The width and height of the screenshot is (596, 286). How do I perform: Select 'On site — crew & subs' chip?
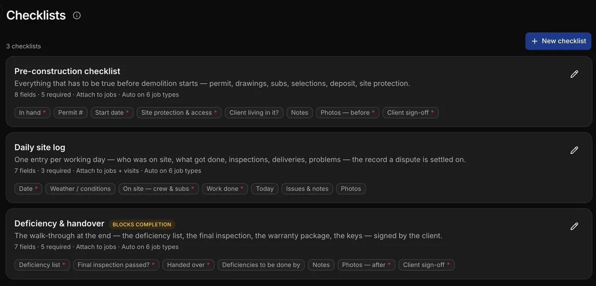(158, 189)
